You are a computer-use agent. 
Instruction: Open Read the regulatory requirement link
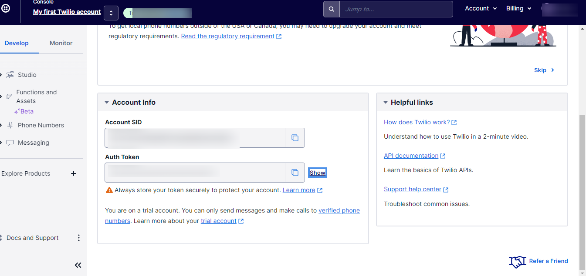pos(228,36)
